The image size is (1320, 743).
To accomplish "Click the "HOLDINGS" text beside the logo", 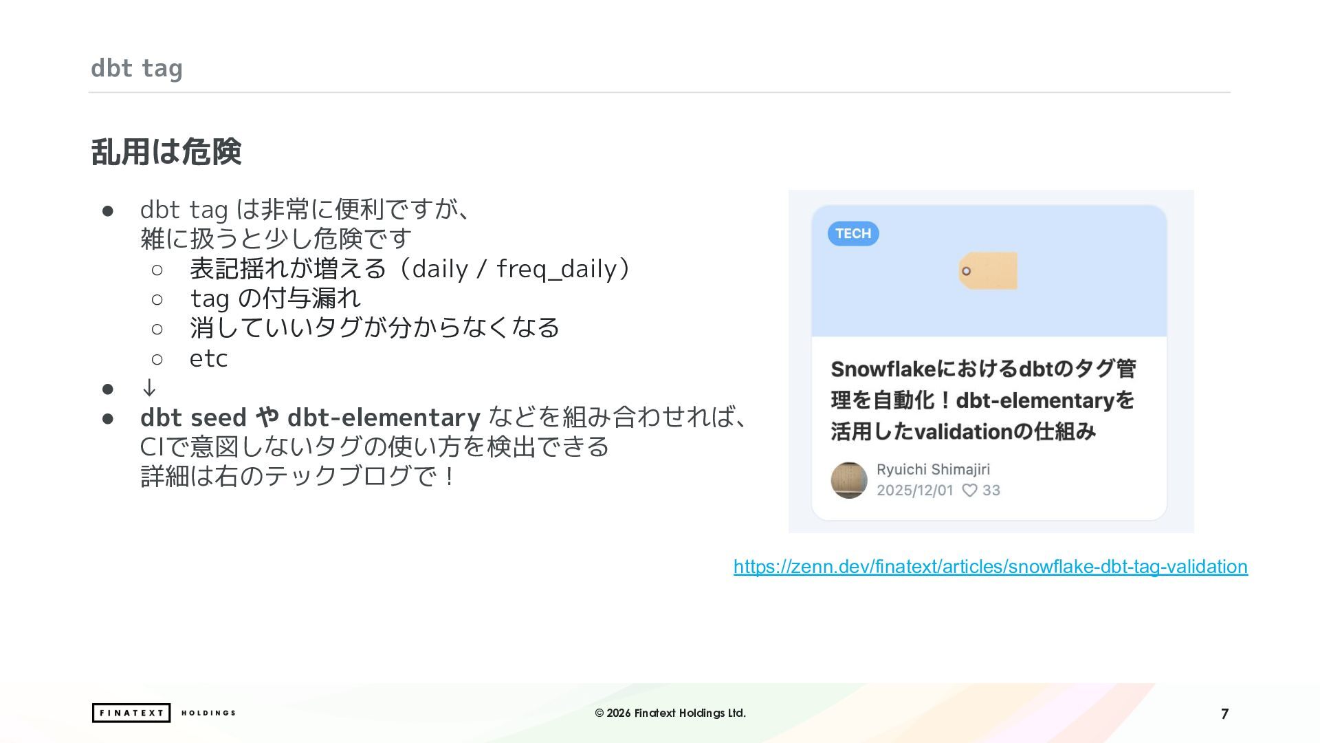I will [x=208, y=713].
